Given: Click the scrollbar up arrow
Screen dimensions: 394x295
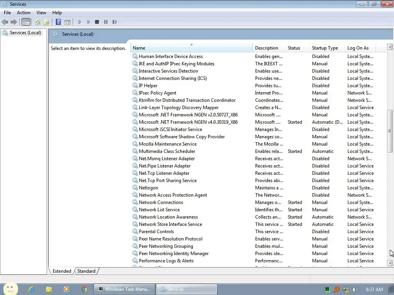Looking at the screenshot, I should (390, 47).
